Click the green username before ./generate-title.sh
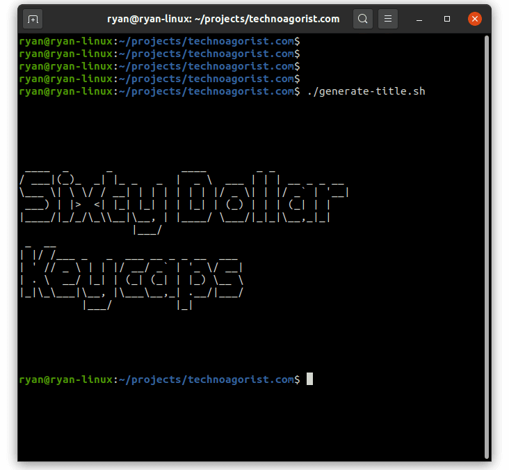The height and width of the screenshot is (470, 509). pyautogui.click(x=65, y=92)
